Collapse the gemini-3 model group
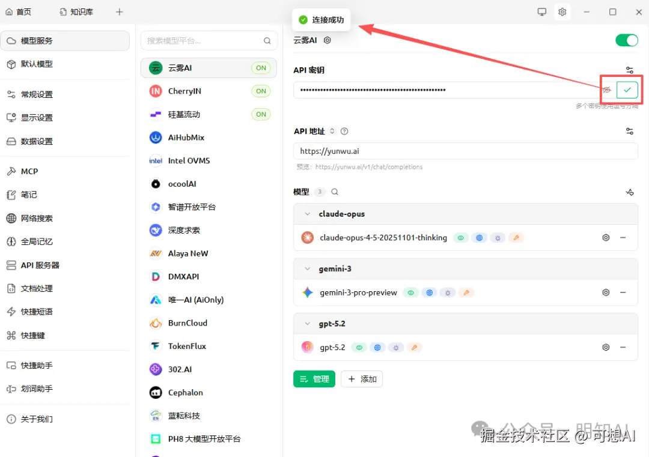This screenshot has width=649, height=457. (307, 268)
